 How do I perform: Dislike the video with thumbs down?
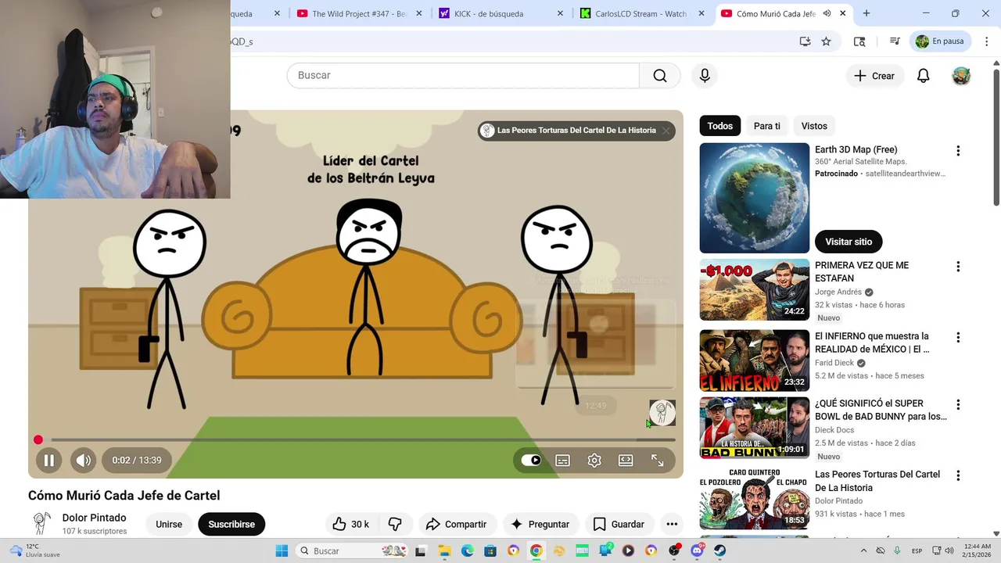click(395, 524)
